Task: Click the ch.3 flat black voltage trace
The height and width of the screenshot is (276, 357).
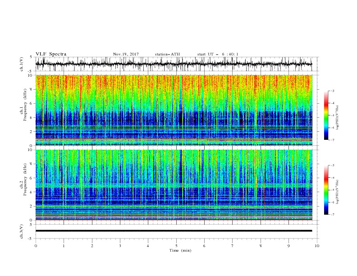Action: 174,231
